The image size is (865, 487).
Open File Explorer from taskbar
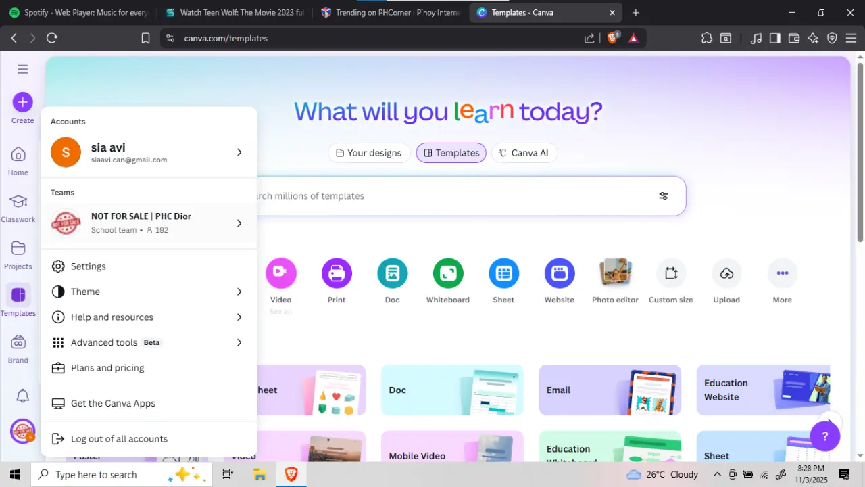click(x=261, y=474)
